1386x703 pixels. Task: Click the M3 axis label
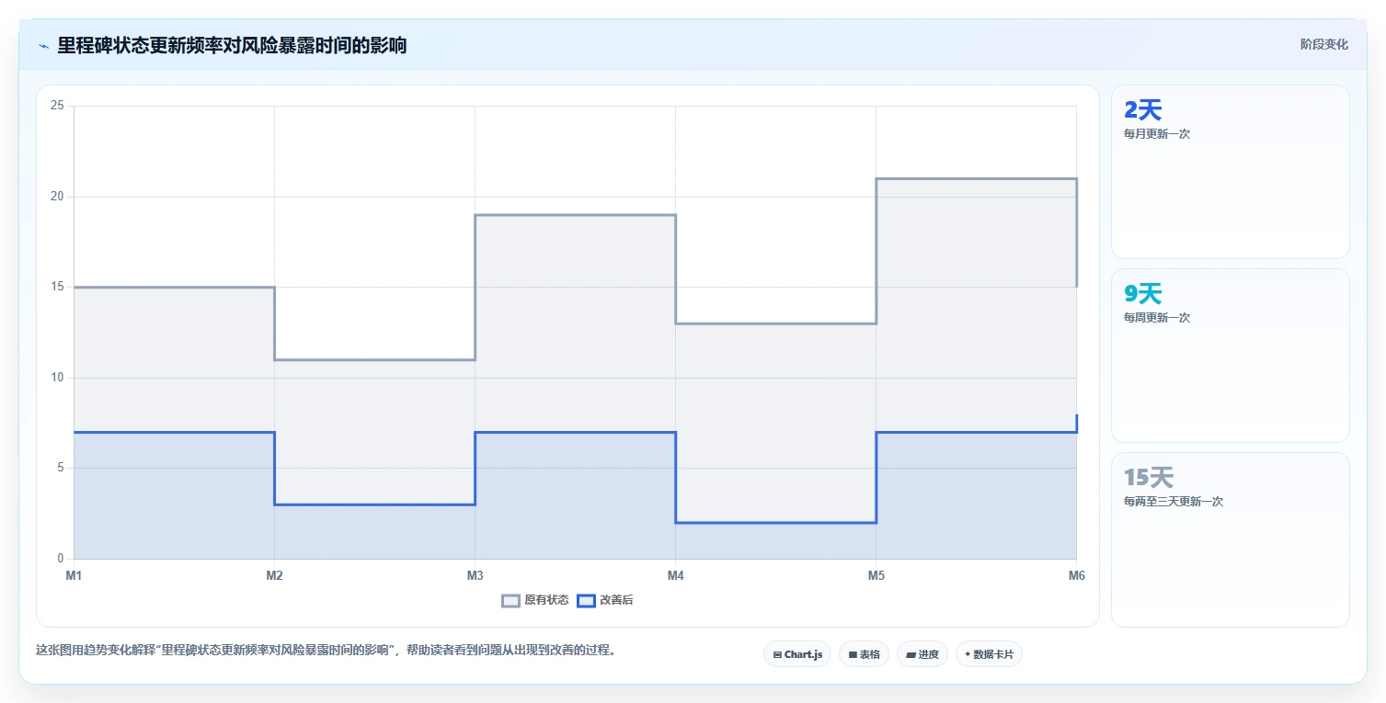[475, 576]
